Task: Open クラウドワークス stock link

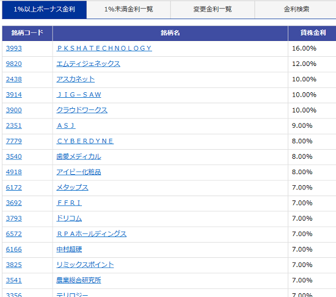Action: tap(82, 110)
